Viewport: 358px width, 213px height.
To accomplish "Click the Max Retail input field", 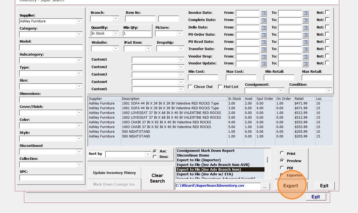I will pyautogui.click(x=317, y=78).
